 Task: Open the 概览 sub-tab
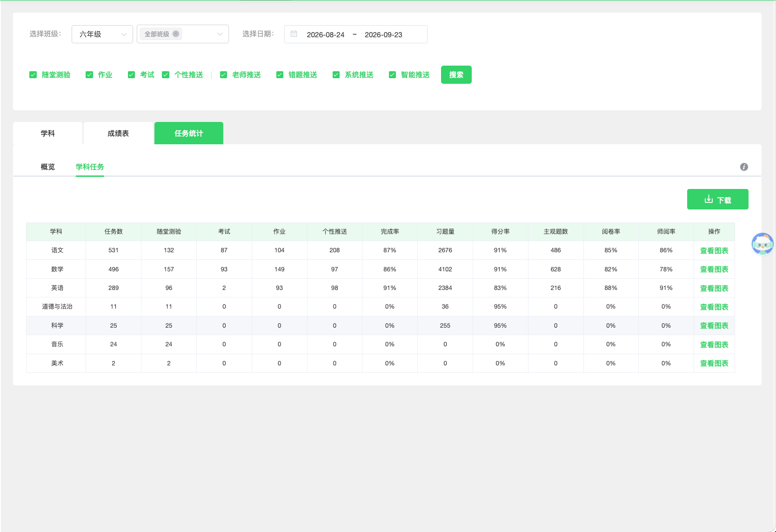pyautogui.click(x=48, y=167)
